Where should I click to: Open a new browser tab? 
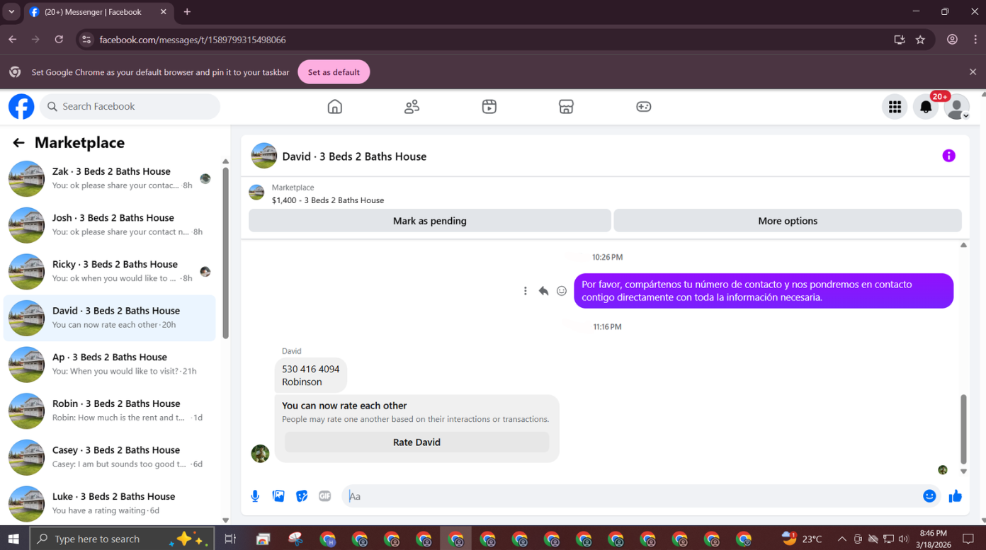[x=187, y=12]
